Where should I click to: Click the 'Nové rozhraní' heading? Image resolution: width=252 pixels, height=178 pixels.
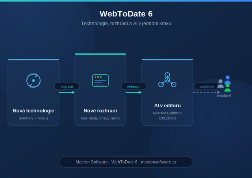coord(100,111)
